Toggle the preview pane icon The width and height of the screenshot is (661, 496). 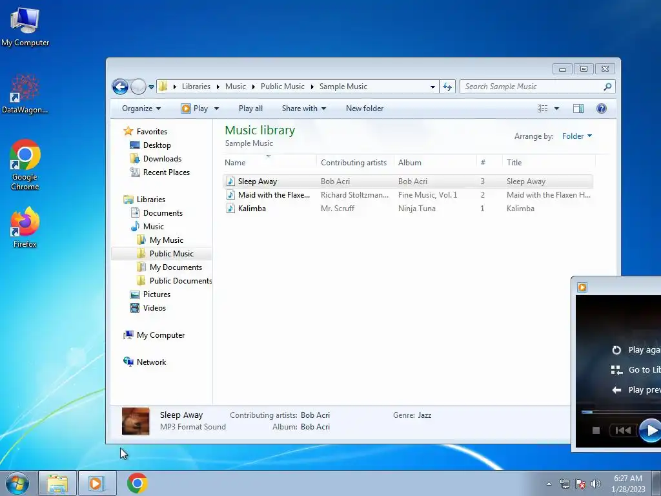578,108
